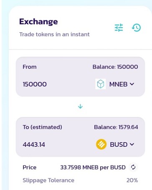
Task: Open the BUSD token selector
Action: (x=115, y=144)
